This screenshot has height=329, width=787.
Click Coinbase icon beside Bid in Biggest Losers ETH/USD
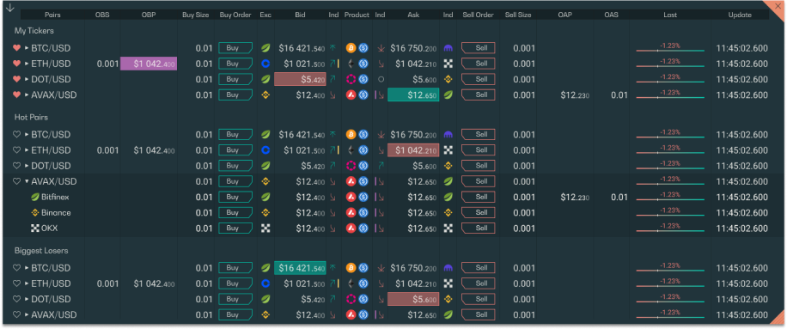[x=265, y=283]
